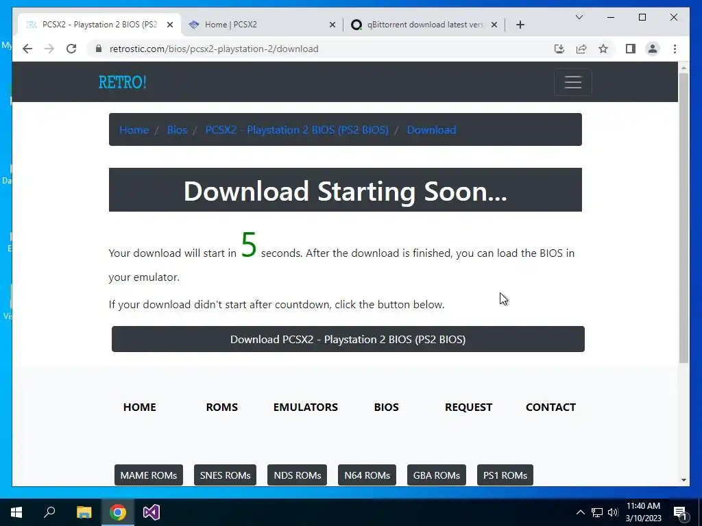
Task: Click the scrollbar down arrow
Action: pyautogui.click(x=683, y=480)
